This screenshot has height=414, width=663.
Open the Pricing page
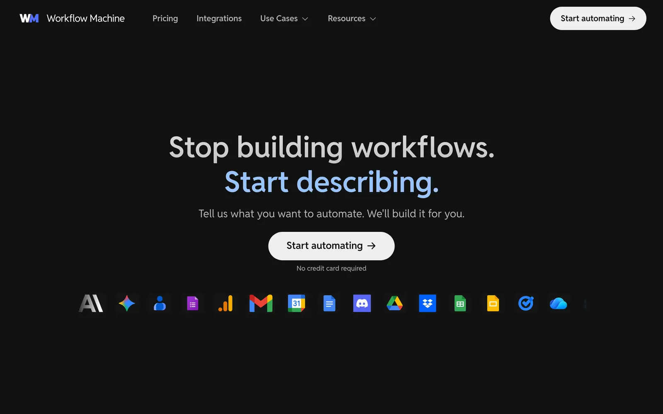click(x=165, y=19)
